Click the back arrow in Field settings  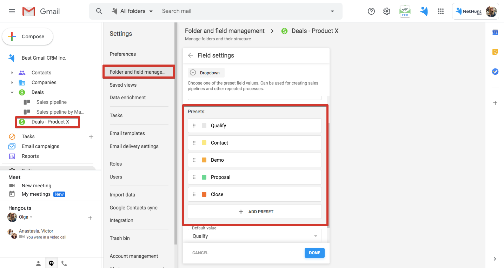click(x=191, y=55)
